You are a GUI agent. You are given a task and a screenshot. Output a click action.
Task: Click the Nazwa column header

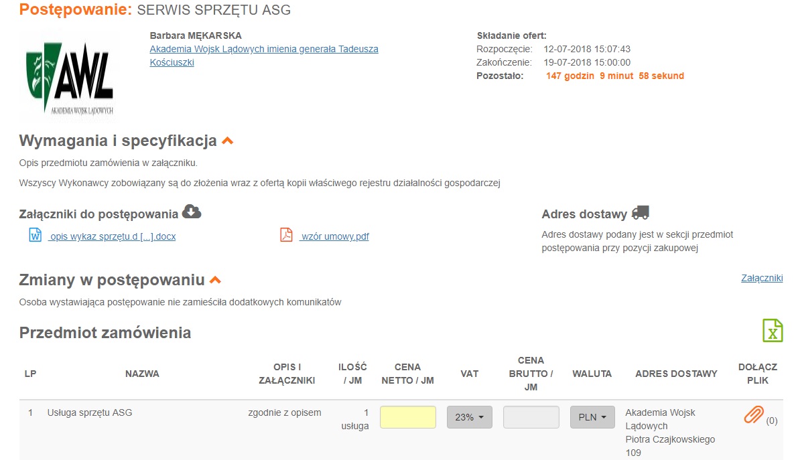click(x=142, y=374)
